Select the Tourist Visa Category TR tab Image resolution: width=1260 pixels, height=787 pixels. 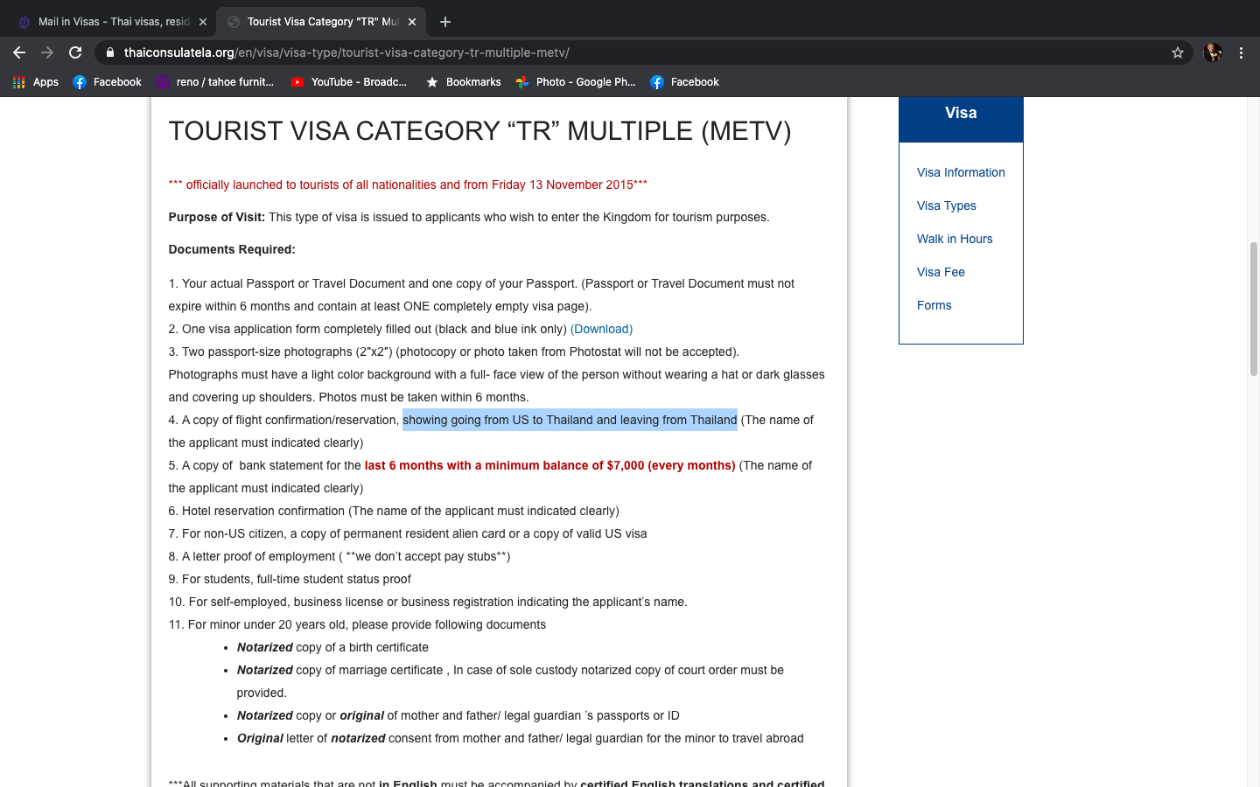320,22
